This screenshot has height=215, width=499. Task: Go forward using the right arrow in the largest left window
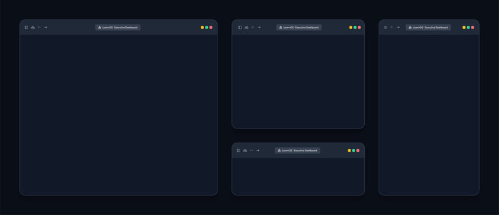coord(46,27)
